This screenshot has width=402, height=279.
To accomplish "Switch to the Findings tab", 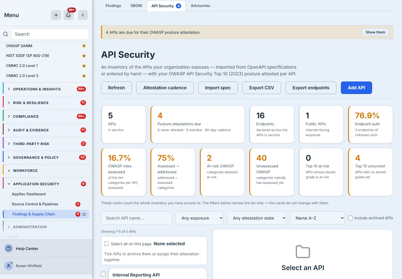I will (x=113, y=6).
